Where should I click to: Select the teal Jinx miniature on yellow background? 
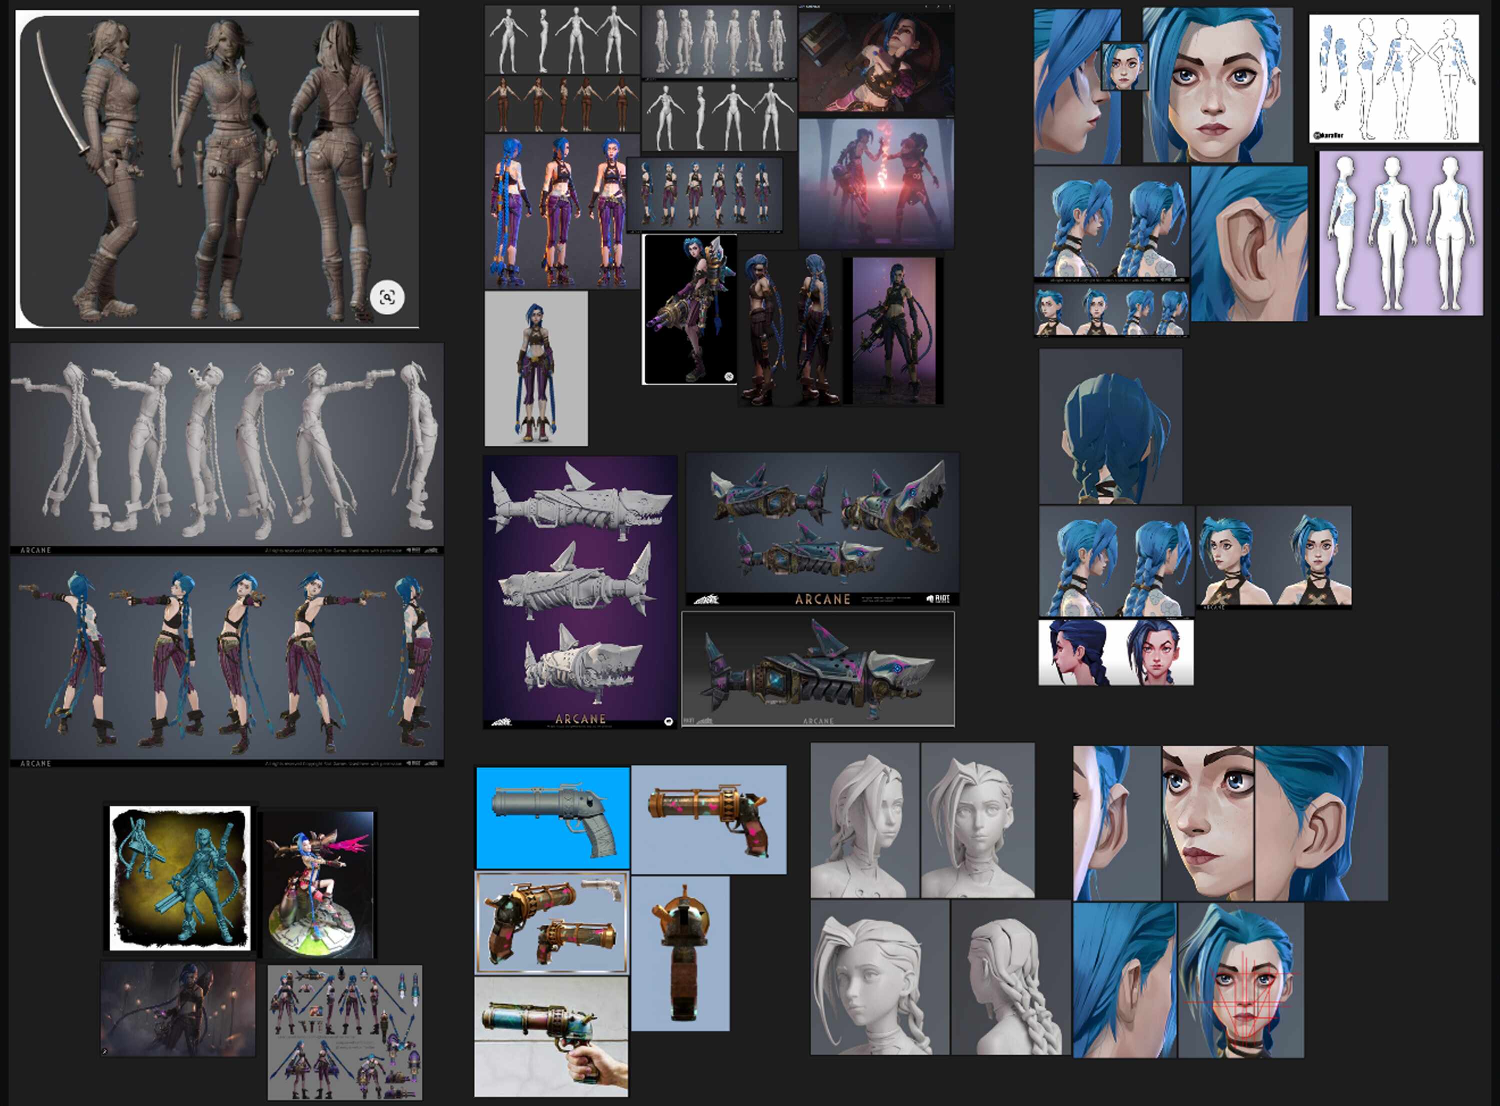coord(179,878)
